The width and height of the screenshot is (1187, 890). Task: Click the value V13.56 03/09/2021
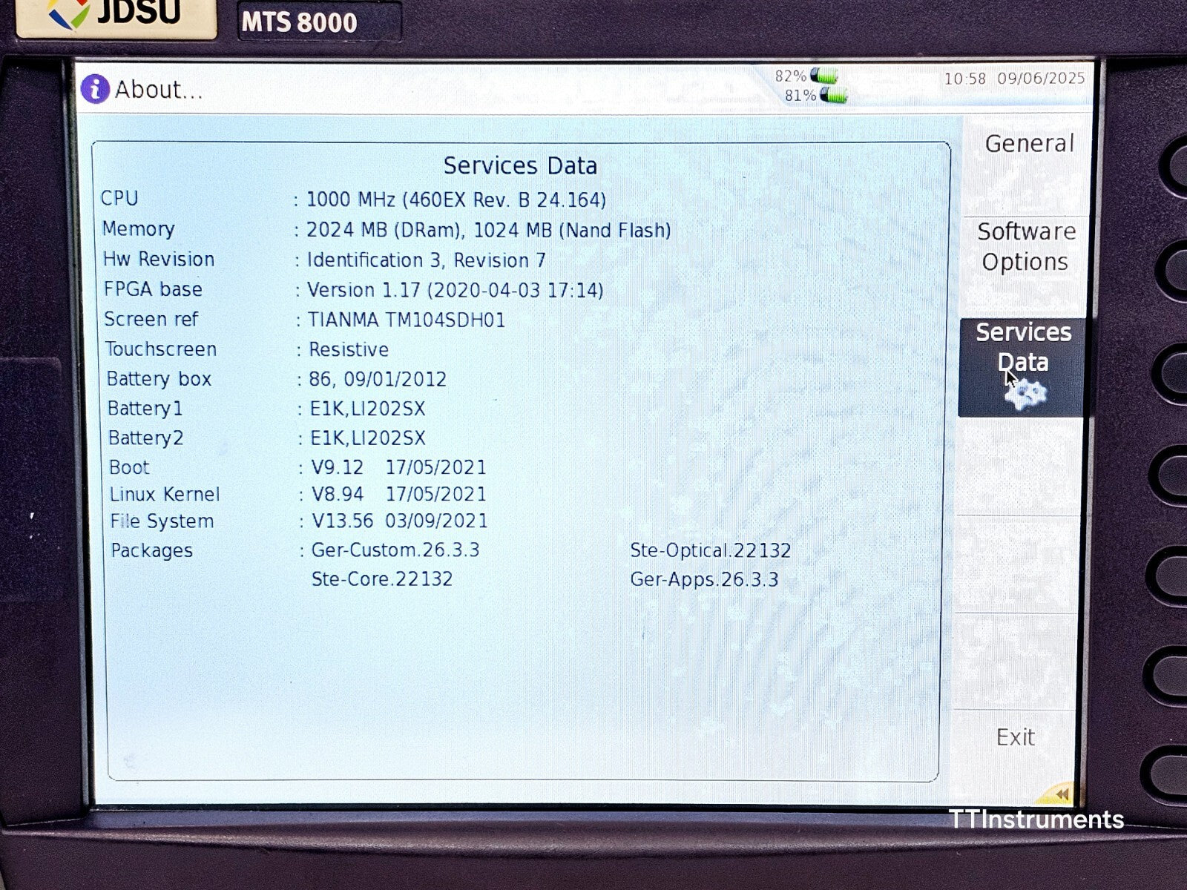(400, 521)
